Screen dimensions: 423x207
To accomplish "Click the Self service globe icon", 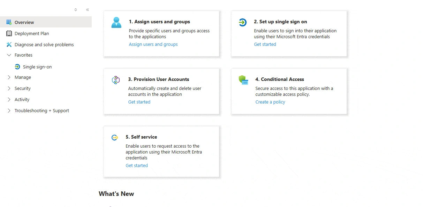I will (115, 138).
